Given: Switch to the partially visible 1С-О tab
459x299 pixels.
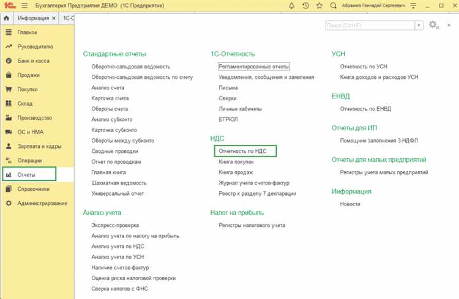Looking at the screenshot, I should click(x=69, y=18).
